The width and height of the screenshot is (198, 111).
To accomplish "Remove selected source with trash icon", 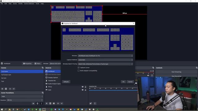I will point(50,104).
